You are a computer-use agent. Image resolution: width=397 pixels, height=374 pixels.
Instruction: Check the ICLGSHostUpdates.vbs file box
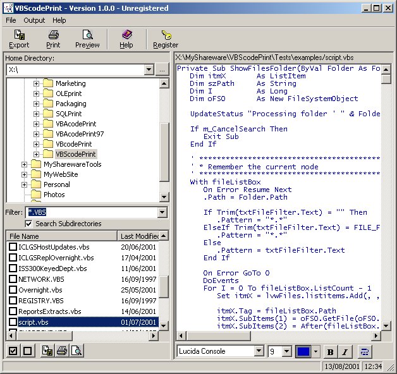[x=13, y=247]
